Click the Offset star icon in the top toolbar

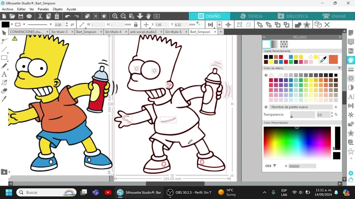[307, 25]
